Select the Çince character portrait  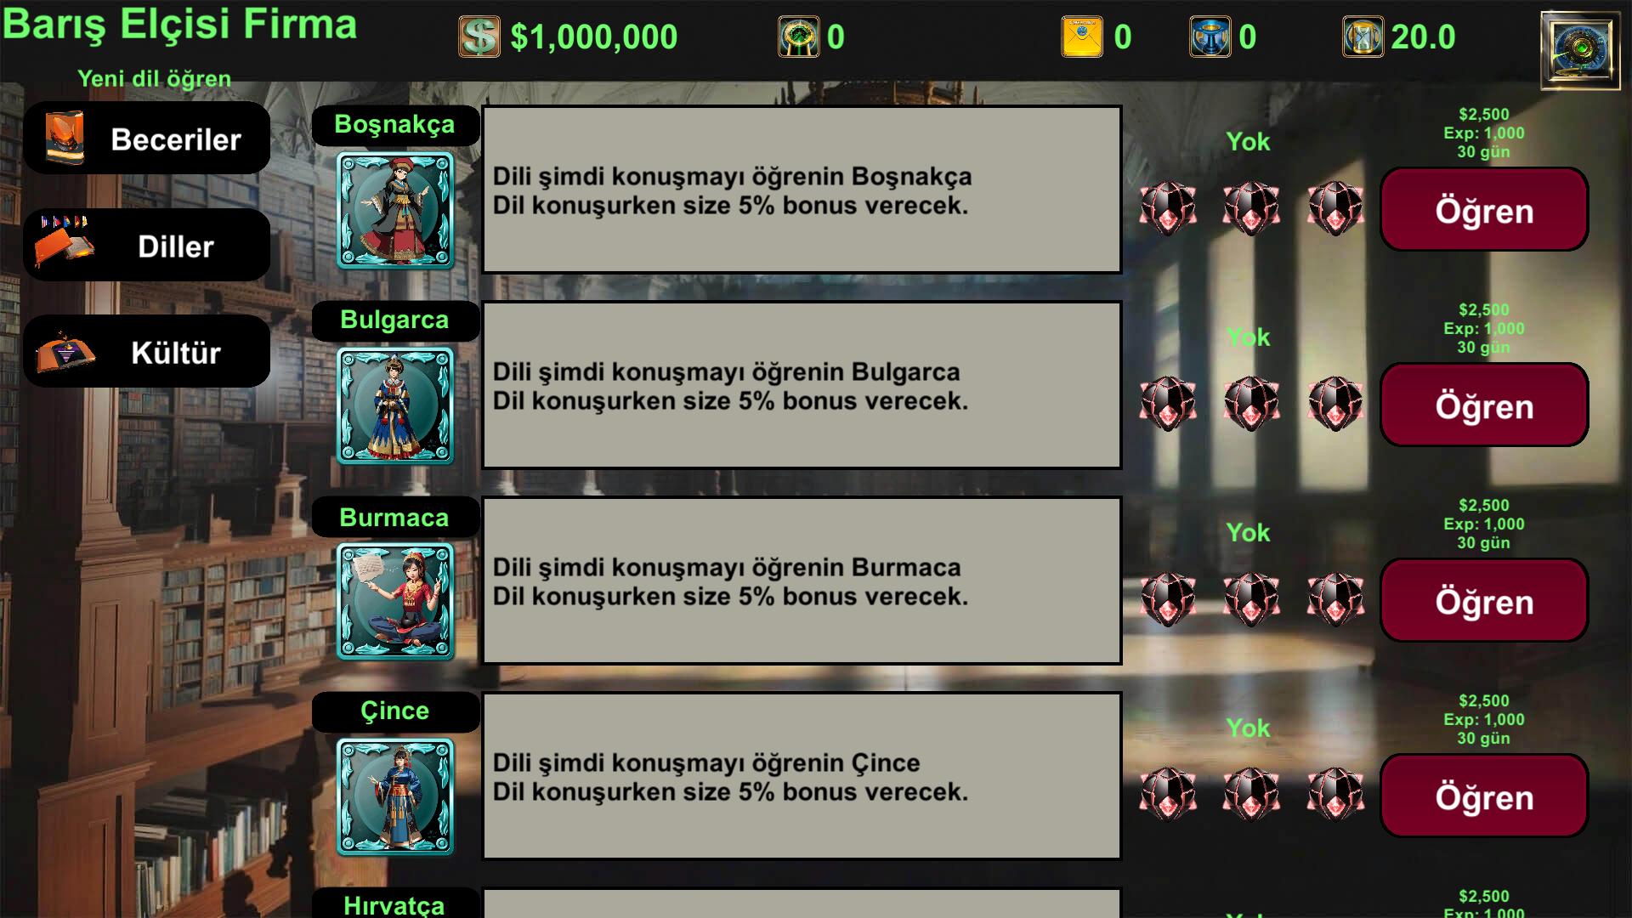point(395,796)
